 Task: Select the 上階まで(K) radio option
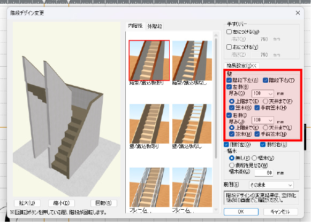[x=232, y=128]
